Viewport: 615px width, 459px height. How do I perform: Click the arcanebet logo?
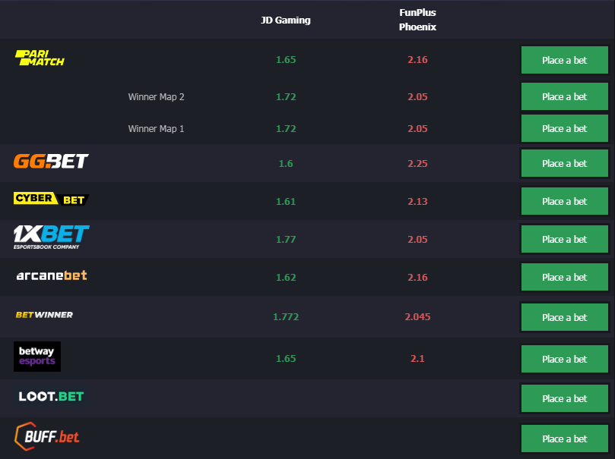click(x=52, y=275)
